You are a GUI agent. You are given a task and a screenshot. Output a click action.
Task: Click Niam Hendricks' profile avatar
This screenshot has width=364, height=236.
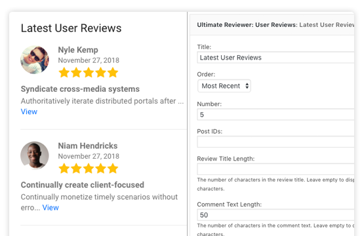pyautogui.click(x=35, y=155)
